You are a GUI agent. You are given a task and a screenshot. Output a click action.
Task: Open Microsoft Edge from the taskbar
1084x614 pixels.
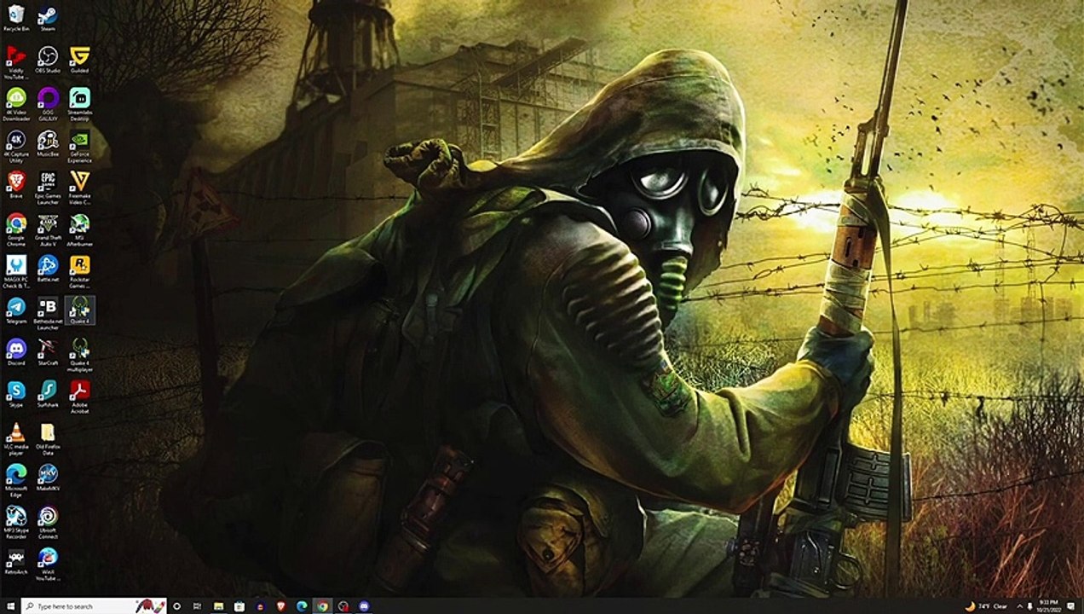pos(302,606)
